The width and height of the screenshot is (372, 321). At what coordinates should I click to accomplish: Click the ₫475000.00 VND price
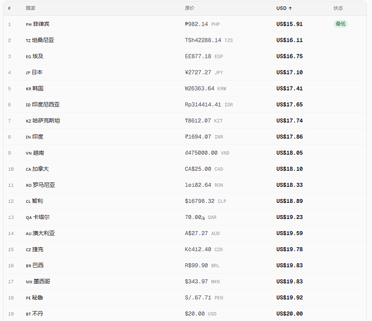(207, 153)
